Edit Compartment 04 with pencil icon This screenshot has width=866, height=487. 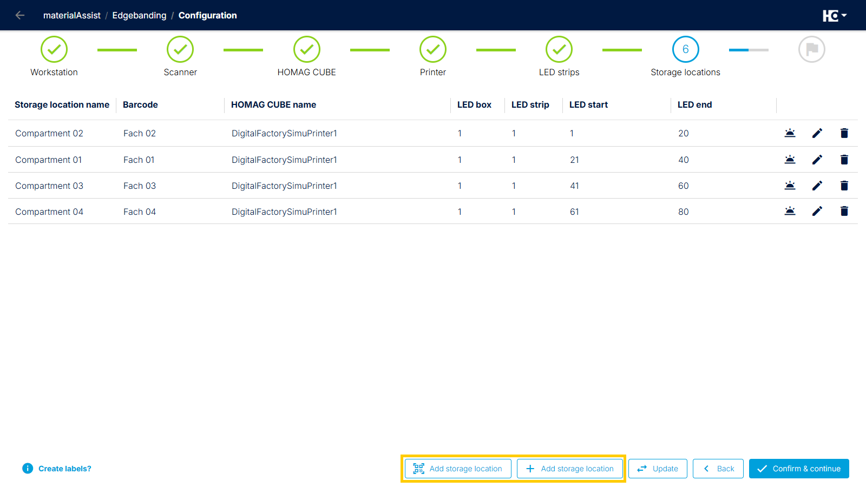[x=817, y=211]
